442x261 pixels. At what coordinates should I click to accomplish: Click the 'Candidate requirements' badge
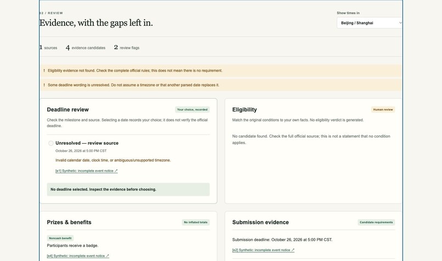[376, 223]
